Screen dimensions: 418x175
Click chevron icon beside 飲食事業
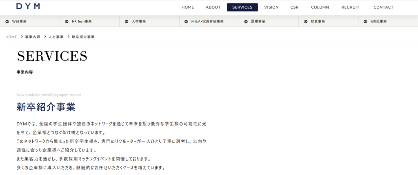(x=306, y=21)
